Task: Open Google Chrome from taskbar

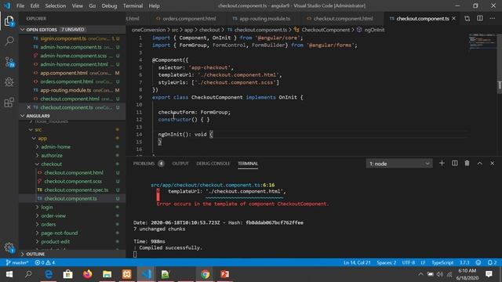Action: (206, 274)
